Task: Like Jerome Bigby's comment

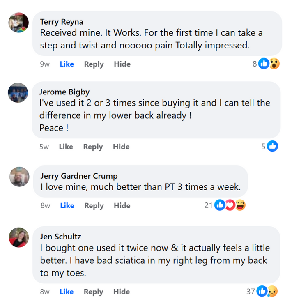Action: [66, 147]
